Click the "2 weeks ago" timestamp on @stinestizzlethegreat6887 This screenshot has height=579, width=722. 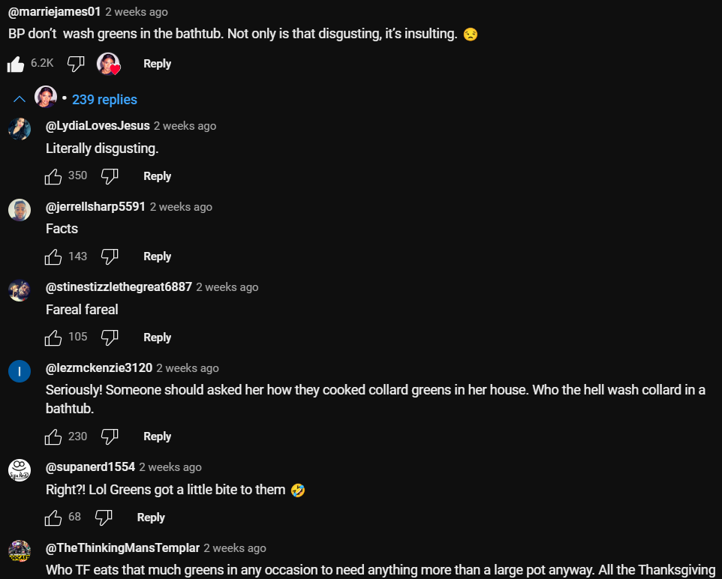pos(227,287)
